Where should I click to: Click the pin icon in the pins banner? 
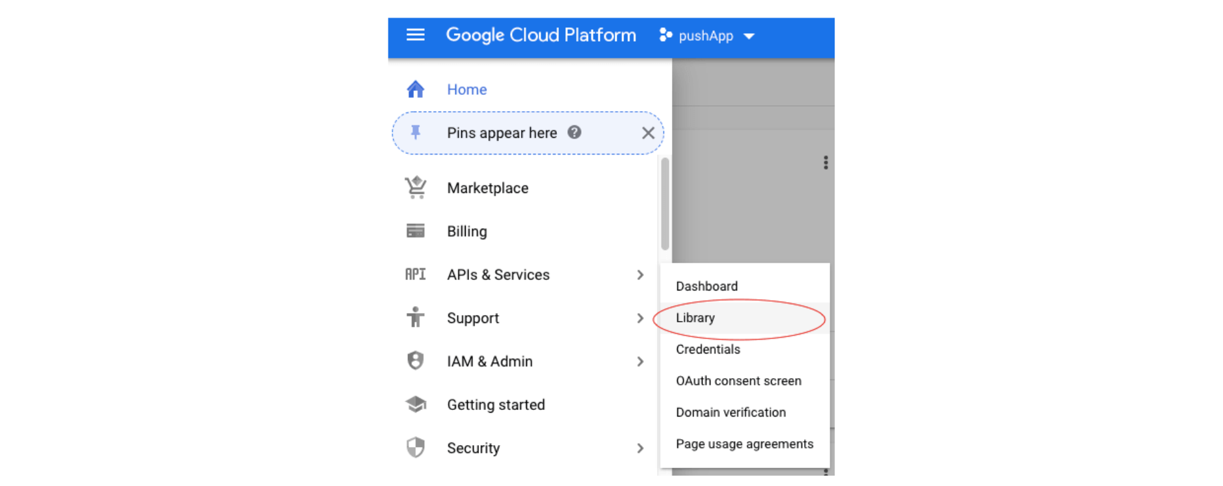coord(416,133)
